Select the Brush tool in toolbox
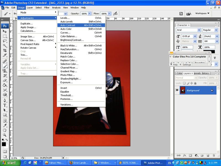 (x=5, y=66)
